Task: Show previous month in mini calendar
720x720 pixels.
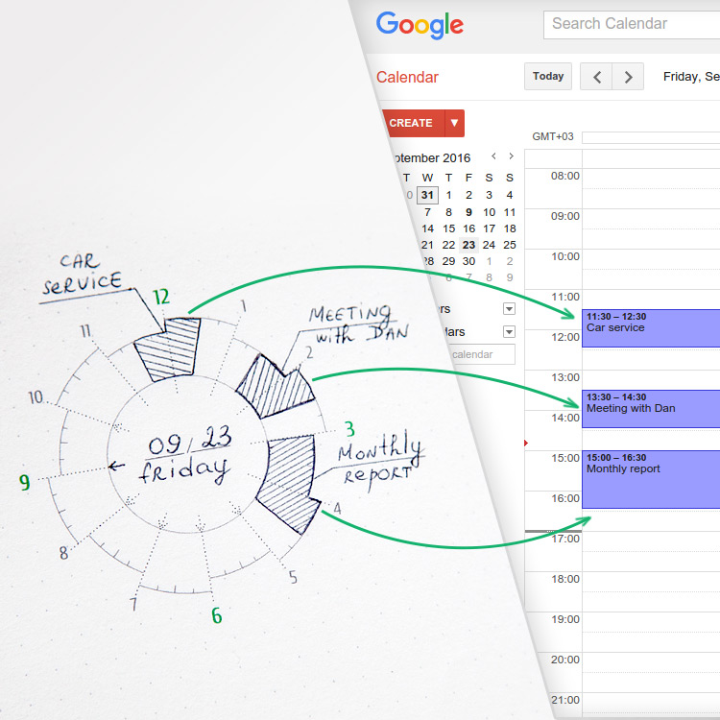Action: click(x=493, y=156)
